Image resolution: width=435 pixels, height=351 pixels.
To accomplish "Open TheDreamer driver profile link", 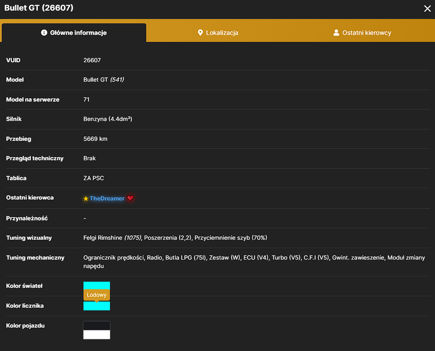I will [107, 198].
